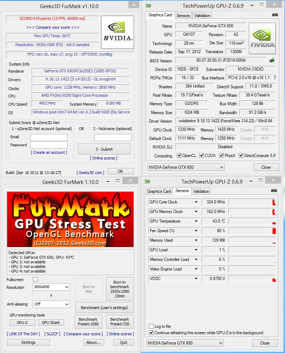Click the question mark next to Bus Interface
The image size is (285, 353).
click(275, 78)
